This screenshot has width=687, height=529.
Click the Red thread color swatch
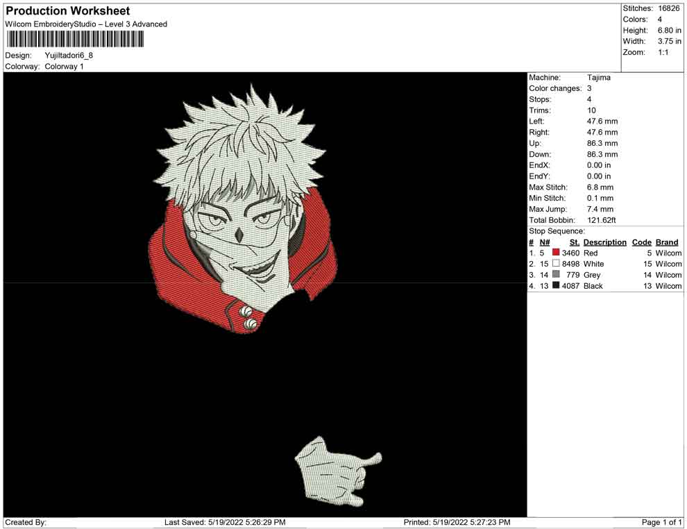point(556,253)
